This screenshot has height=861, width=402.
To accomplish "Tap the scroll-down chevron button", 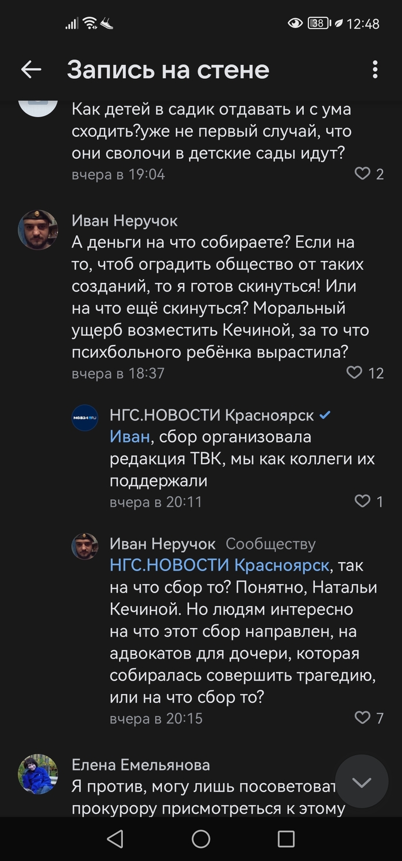I will (362, 782).
